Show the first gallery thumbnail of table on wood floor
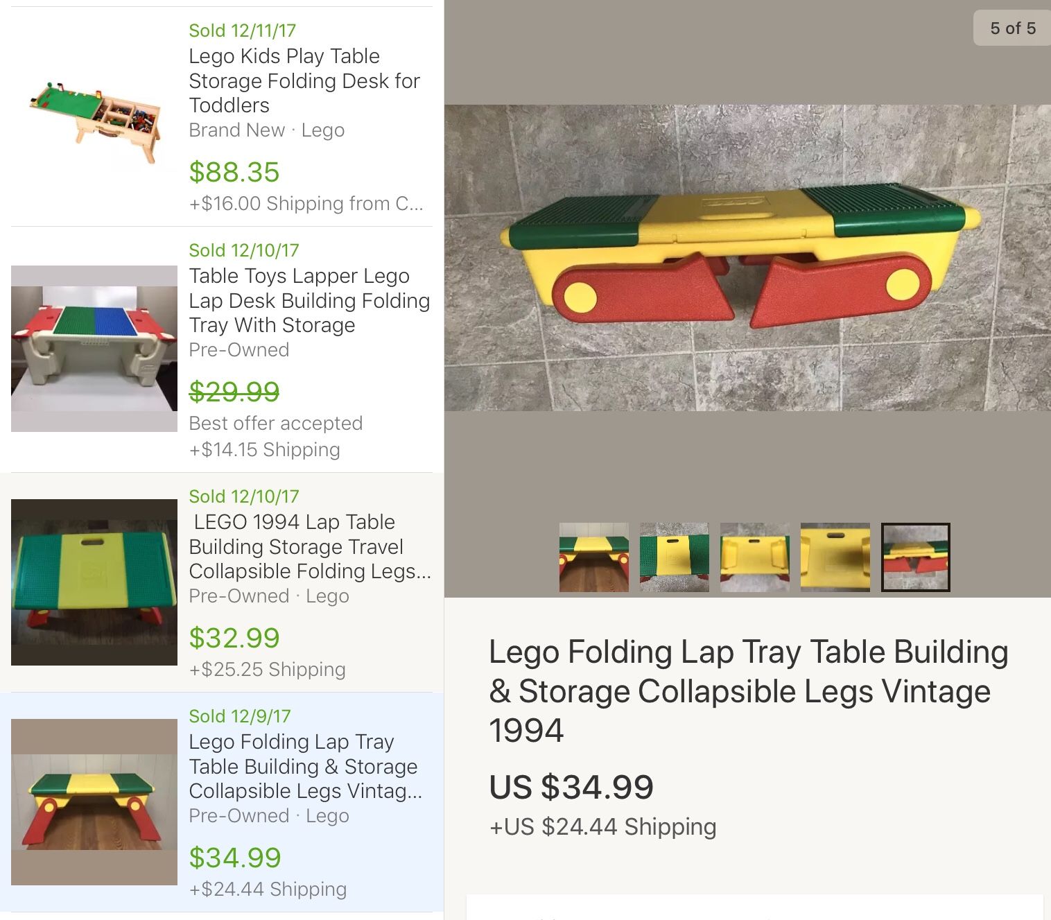 click(594, 557)
